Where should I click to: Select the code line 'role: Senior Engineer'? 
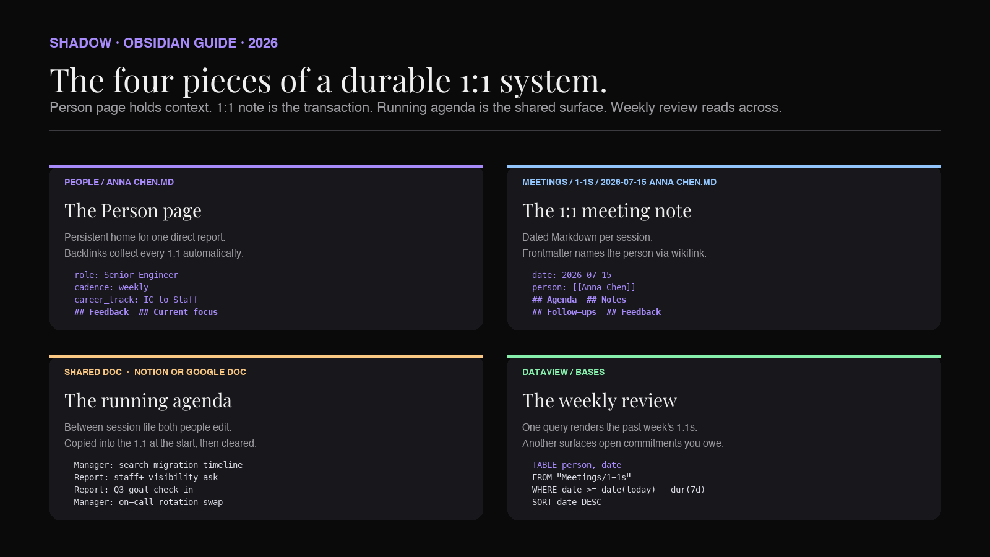[x=126, y=275]
